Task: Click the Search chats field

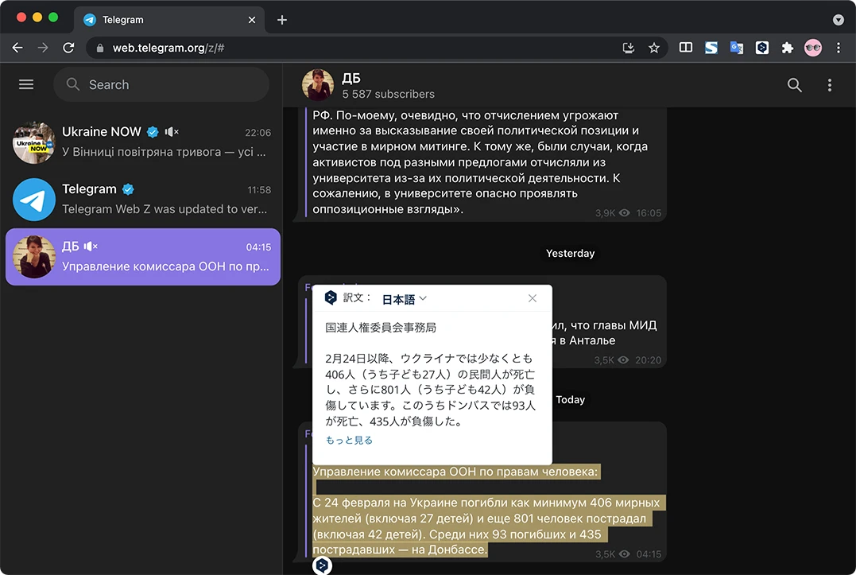Action: click(x=161, y=84)
